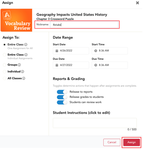This screenshot has width=143, height=150.
Task: Select Individual assignment radio button
Action: click(5, 72)
